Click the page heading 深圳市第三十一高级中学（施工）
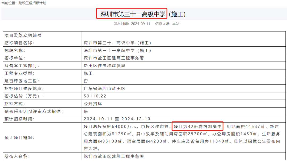This screenshot has width=287, height=161. click(x=143, y=14)
